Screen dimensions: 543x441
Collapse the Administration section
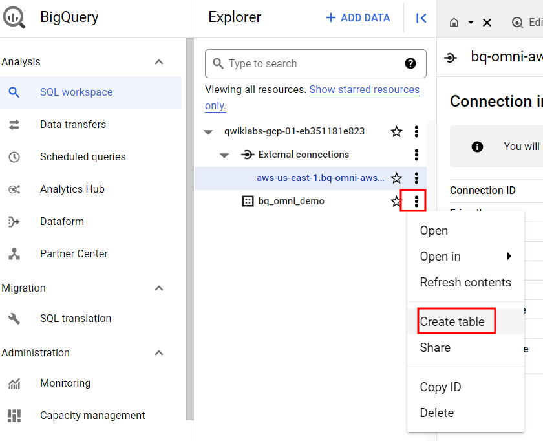(x=159, y=353)
